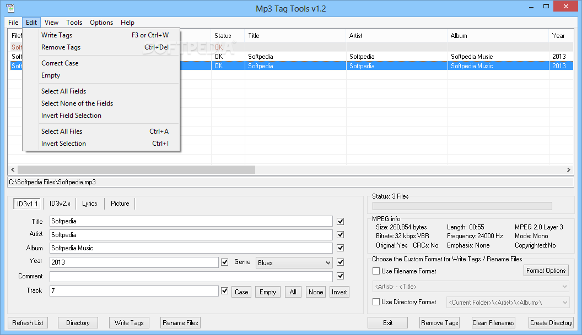This screenshot has width=582, height=335.
Task: Sort by the Artist column header
Action: coord(396,36)
